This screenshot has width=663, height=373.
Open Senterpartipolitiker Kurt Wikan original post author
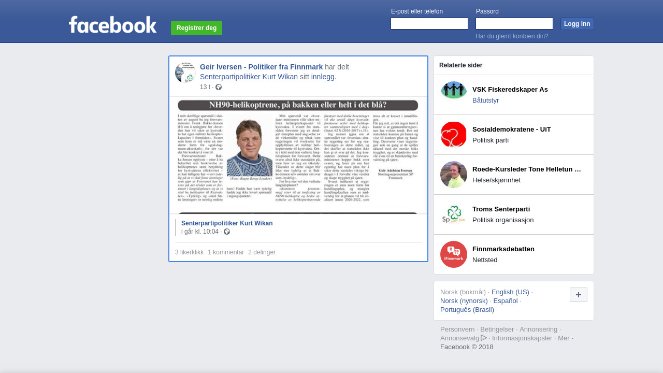click(x=227, y=223)
